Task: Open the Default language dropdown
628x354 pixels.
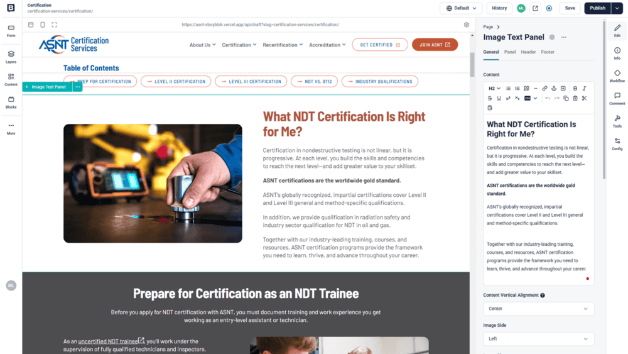Action: pyautogui.click(x=461, y=8)
